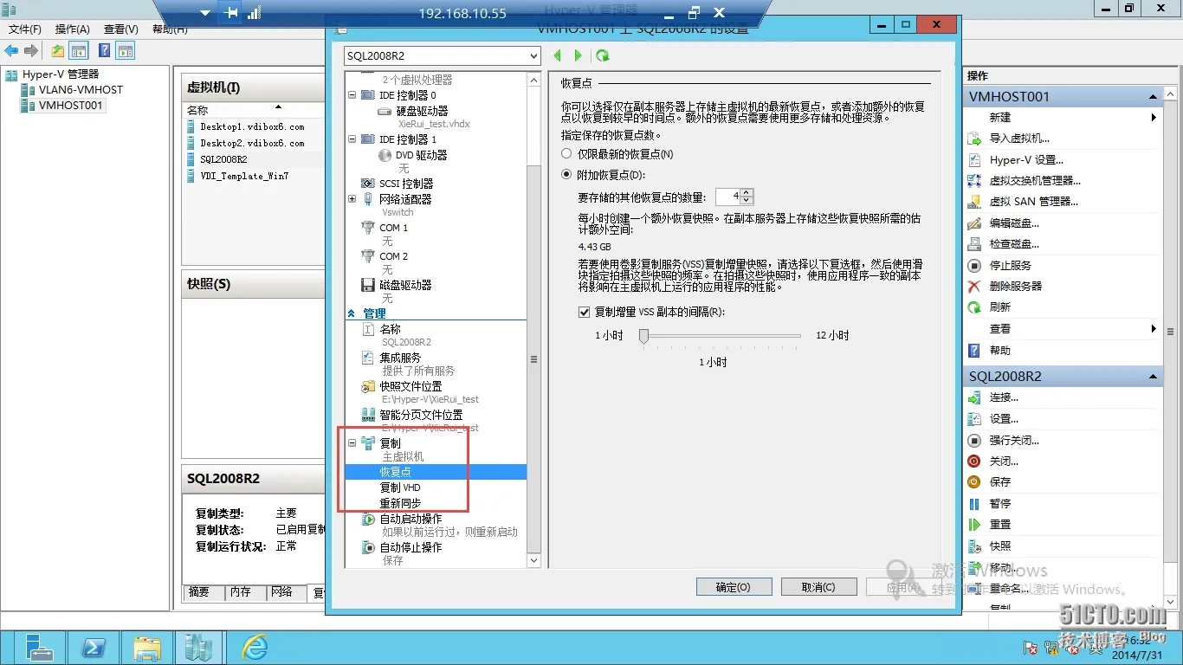
Task: Click the 确定 button to confirm settings
Action: pyautogui.click(x=734, y=586)
